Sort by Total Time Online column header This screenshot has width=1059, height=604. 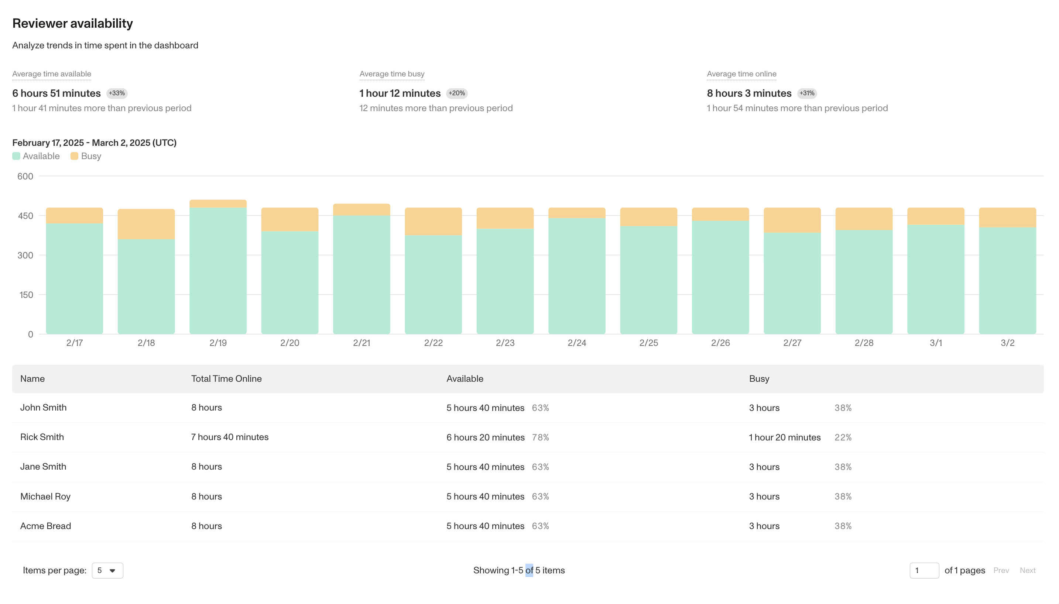tap(226, 379)
